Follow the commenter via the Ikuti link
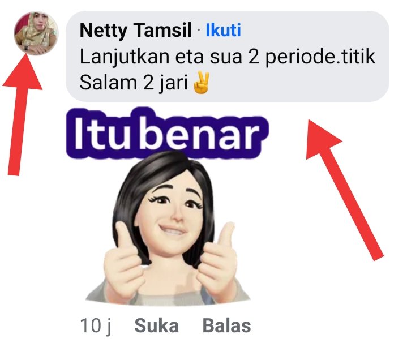 (223, 31)
